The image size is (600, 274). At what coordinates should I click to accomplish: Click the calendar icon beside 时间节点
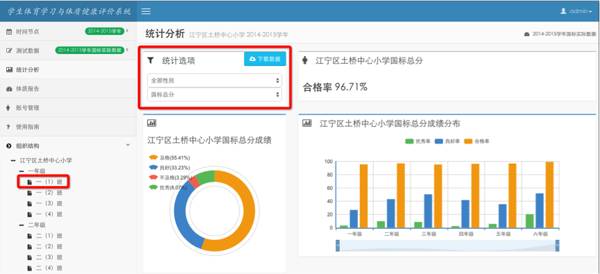(x=9, y=32)
